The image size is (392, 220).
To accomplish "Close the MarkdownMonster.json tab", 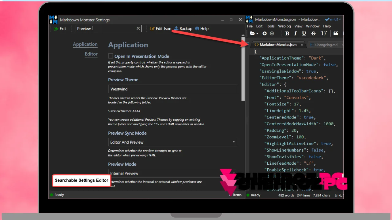I will (302, 45).
